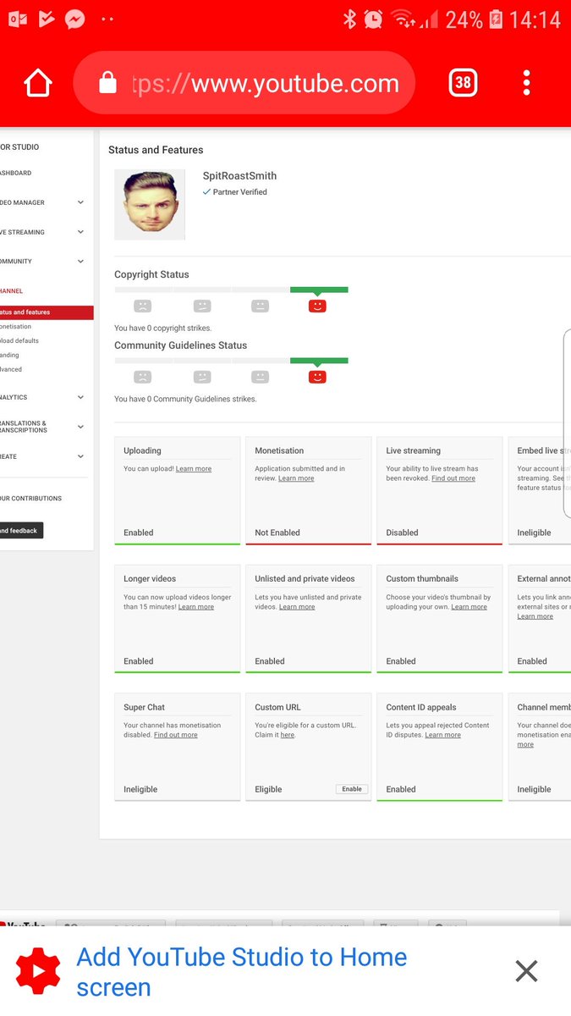Expand the Live Streaming menu
The height and width of the screenshot is (1016, 571).
tap(80, 232)
